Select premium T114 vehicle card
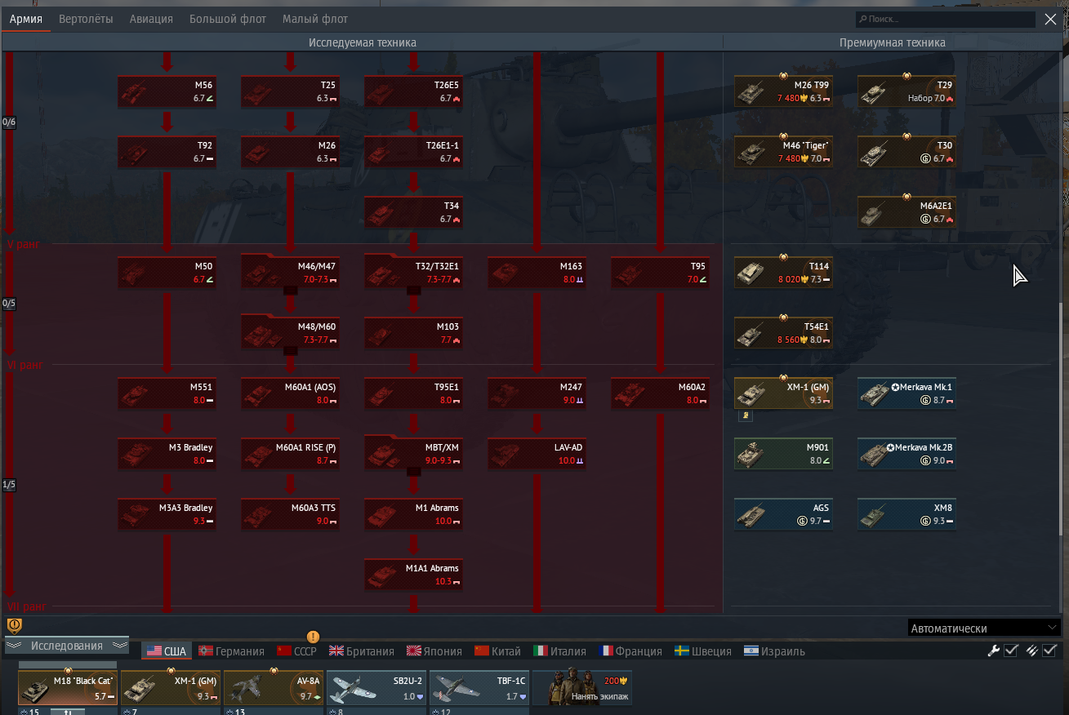Viewport: 1069px width, 715px height. click(784, 273)
